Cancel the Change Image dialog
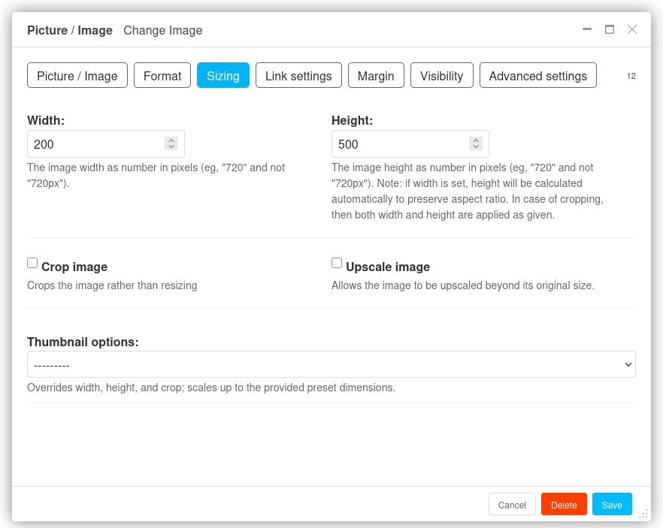The image size is (663, 528). [512, 505]
